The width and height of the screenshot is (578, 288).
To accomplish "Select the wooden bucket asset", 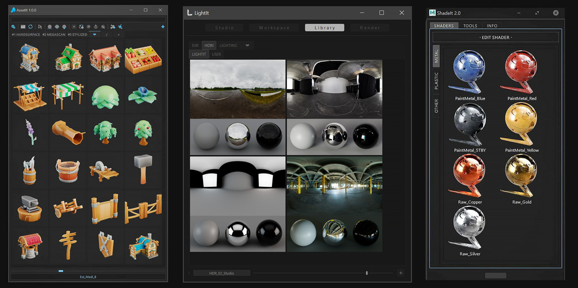I will pos(68,171).
